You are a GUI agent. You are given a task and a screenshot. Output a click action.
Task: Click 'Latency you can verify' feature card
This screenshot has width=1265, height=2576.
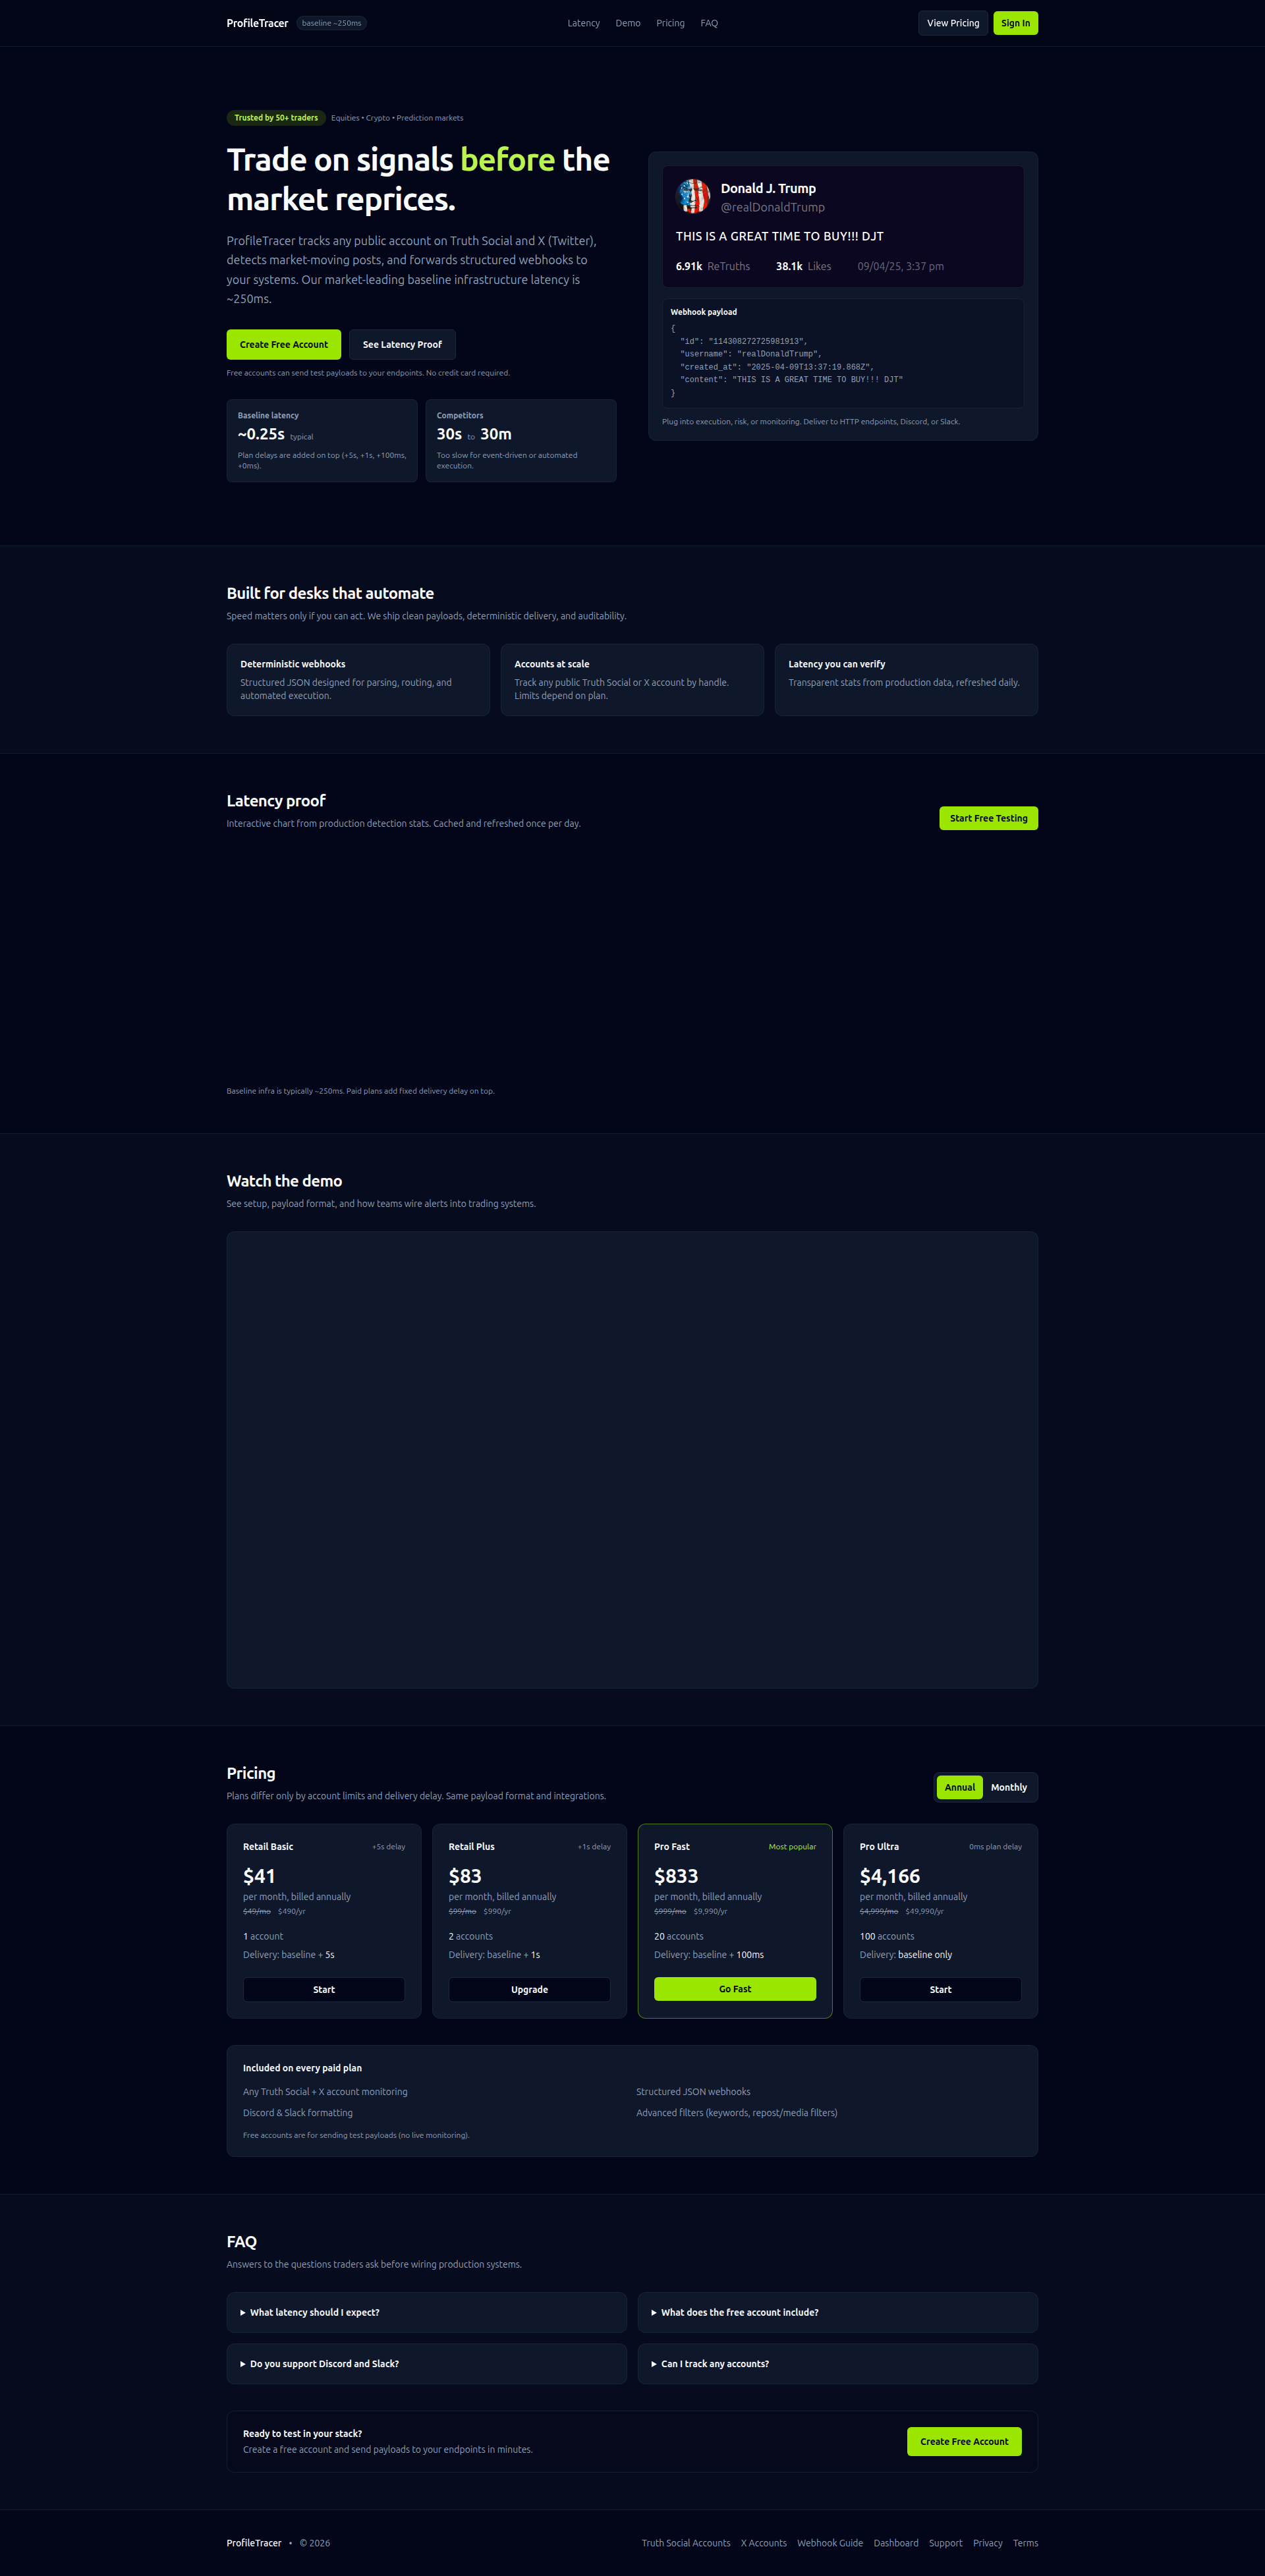(906, 680)
